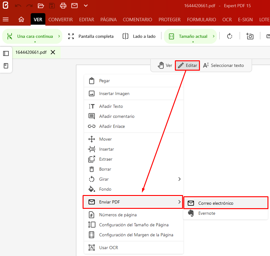Viewport: 270px width, 256px height.
Task: Select the Editar mode button
Action: pos(187,65)
